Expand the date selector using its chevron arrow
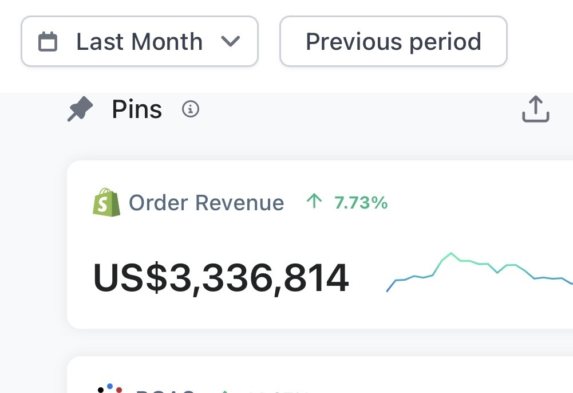 (x=231, y=42)
